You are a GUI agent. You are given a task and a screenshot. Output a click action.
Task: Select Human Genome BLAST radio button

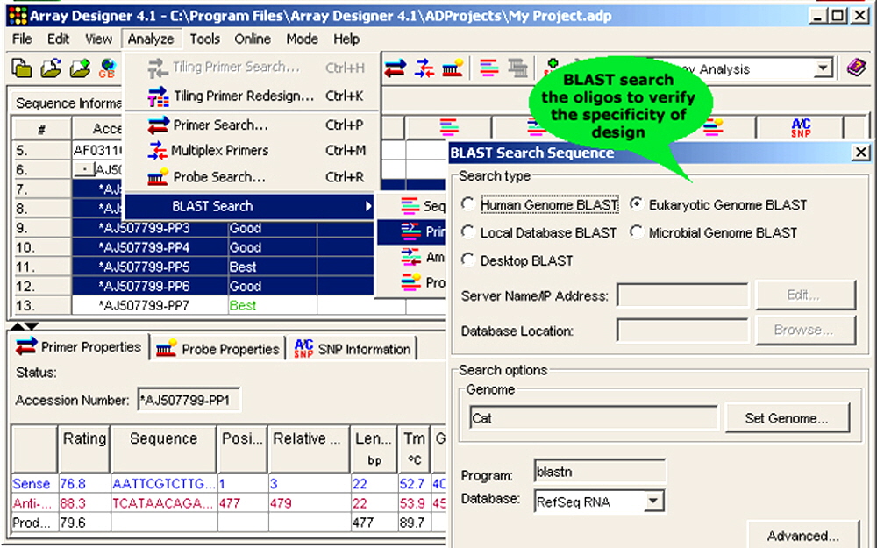coord(468,204)
